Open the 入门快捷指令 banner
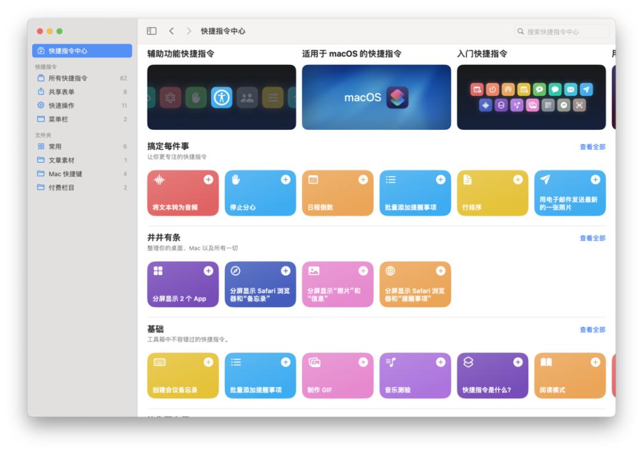This screenshot has height=453, width=643. click(x=531, y=97)
